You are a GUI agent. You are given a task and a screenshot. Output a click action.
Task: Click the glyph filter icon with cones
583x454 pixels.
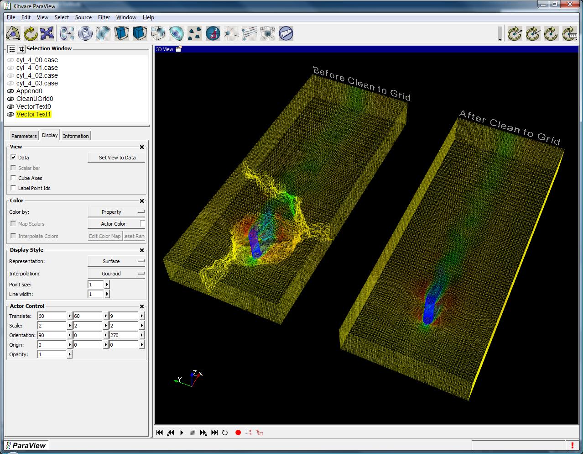(195, 33)
